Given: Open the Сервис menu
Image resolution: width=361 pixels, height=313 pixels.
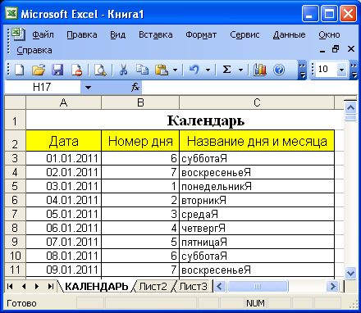Looking at the screenshot, I should [x=244, y=34].
